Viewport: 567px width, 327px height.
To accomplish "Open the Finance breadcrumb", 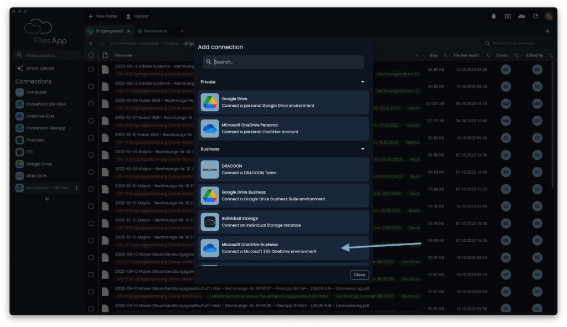I will click(172, 44).
